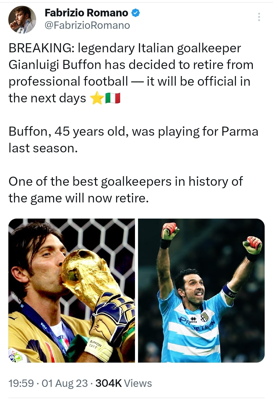
Task: Open the 304K Views count
Action: pyautogui.click(x=124, y=383)
